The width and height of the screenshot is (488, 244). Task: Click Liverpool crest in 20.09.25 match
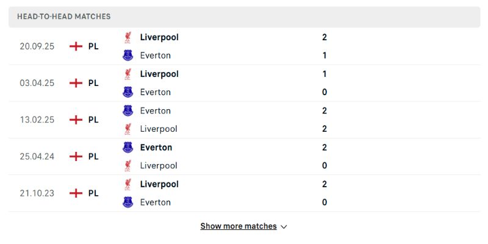127,37
